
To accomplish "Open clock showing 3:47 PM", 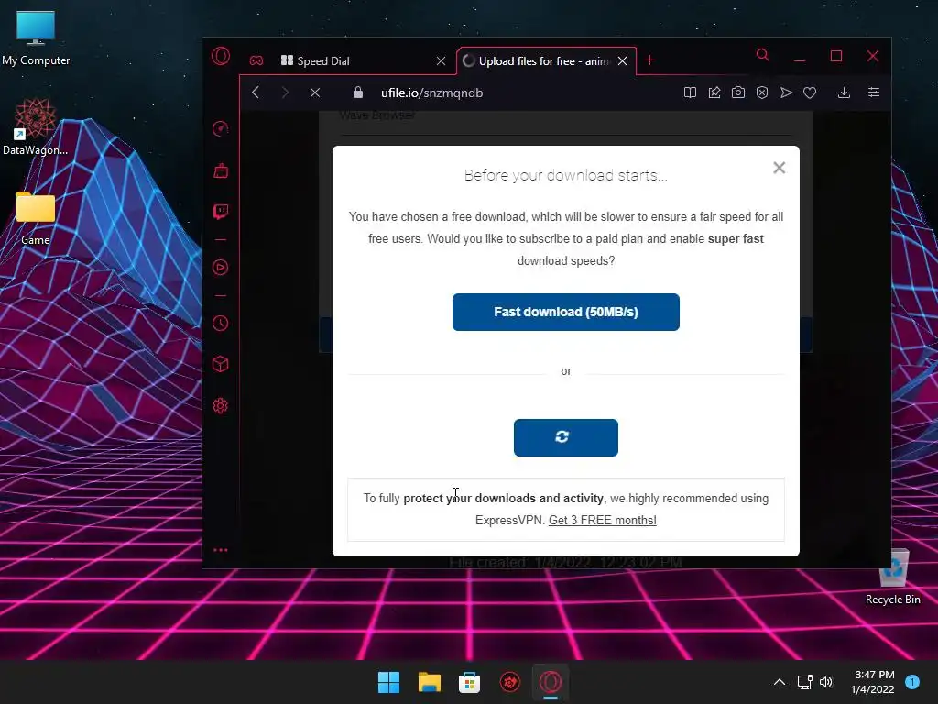I will click(873, 682).
